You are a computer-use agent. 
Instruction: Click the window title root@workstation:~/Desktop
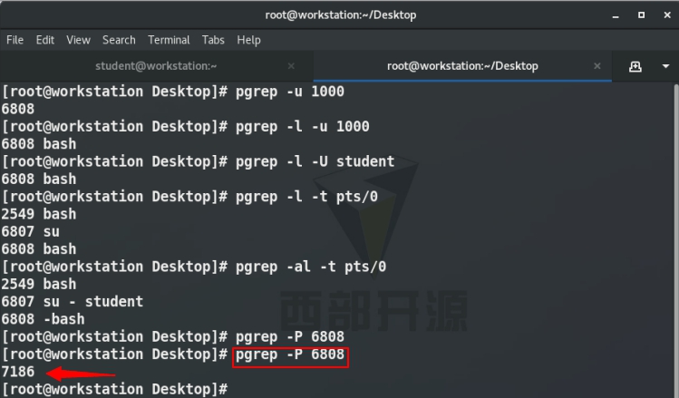[x=340, y=15]
